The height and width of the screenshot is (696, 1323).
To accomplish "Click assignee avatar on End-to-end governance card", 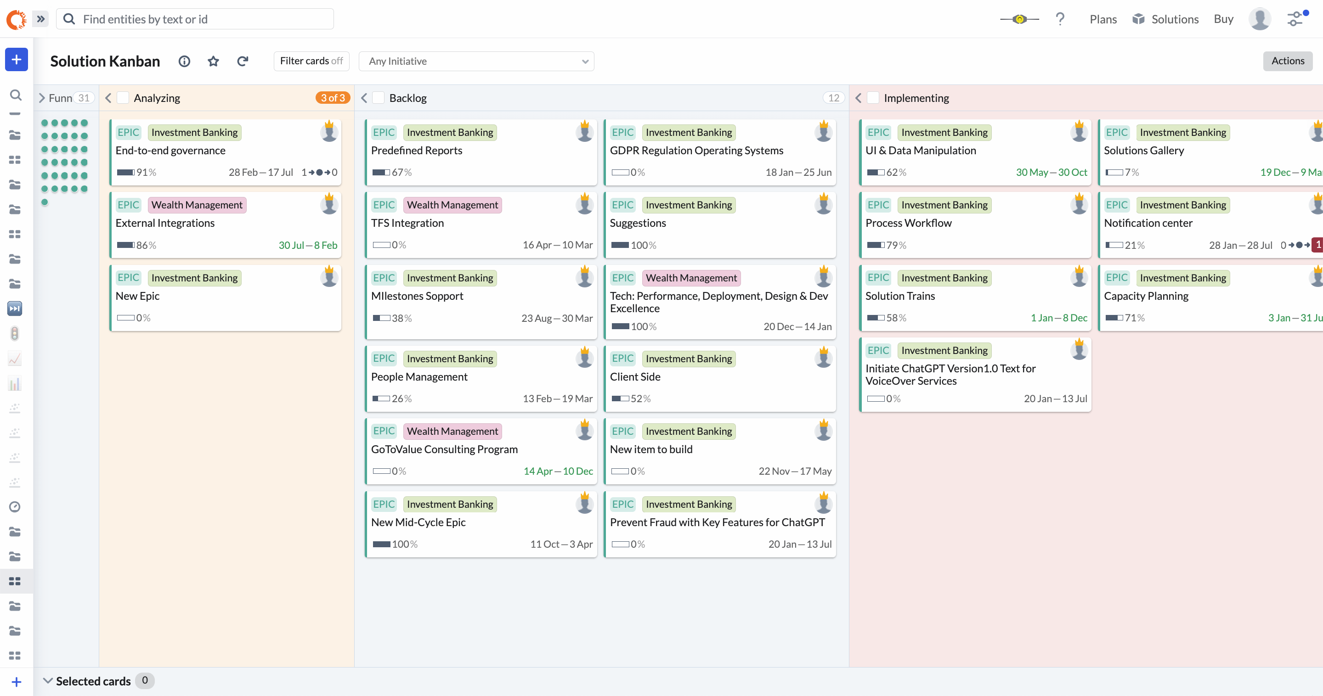I will coord(329,132).
